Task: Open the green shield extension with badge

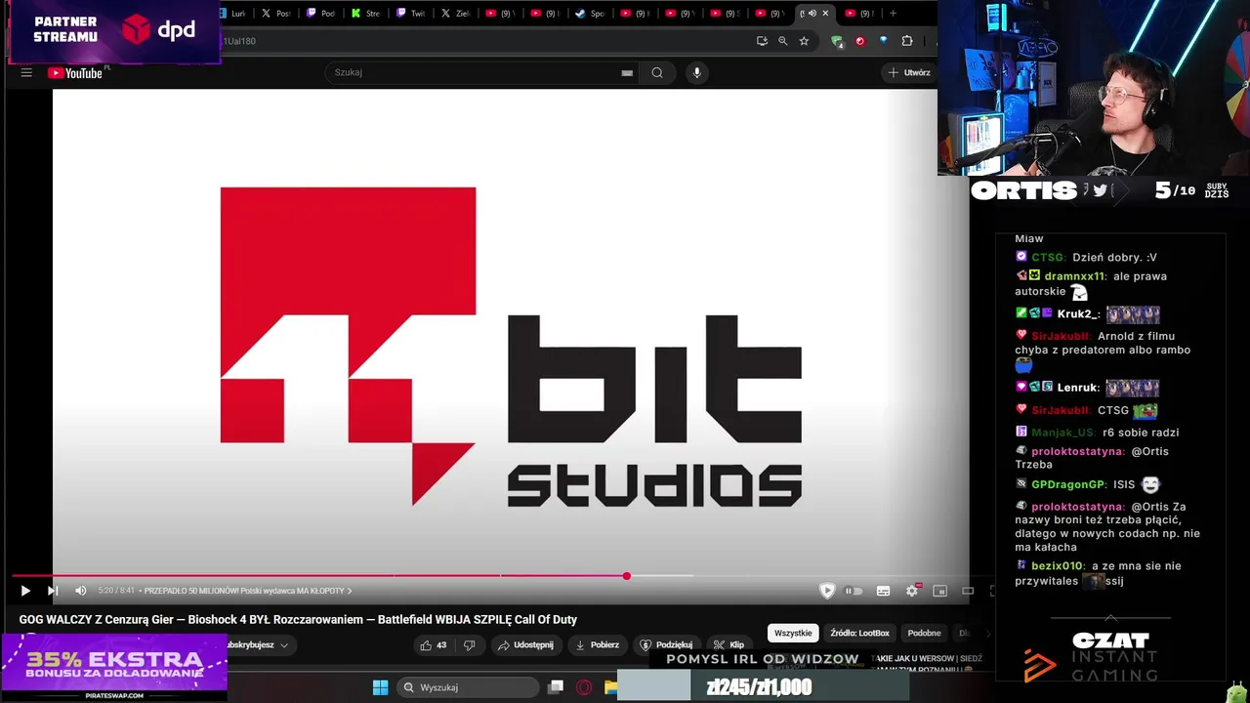Action: click(x=837, y=41)
